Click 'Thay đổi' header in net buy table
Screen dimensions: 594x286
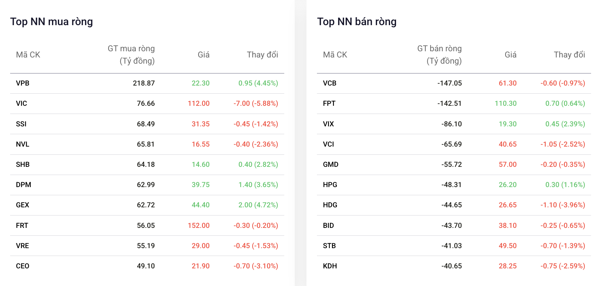click(262, 55)
